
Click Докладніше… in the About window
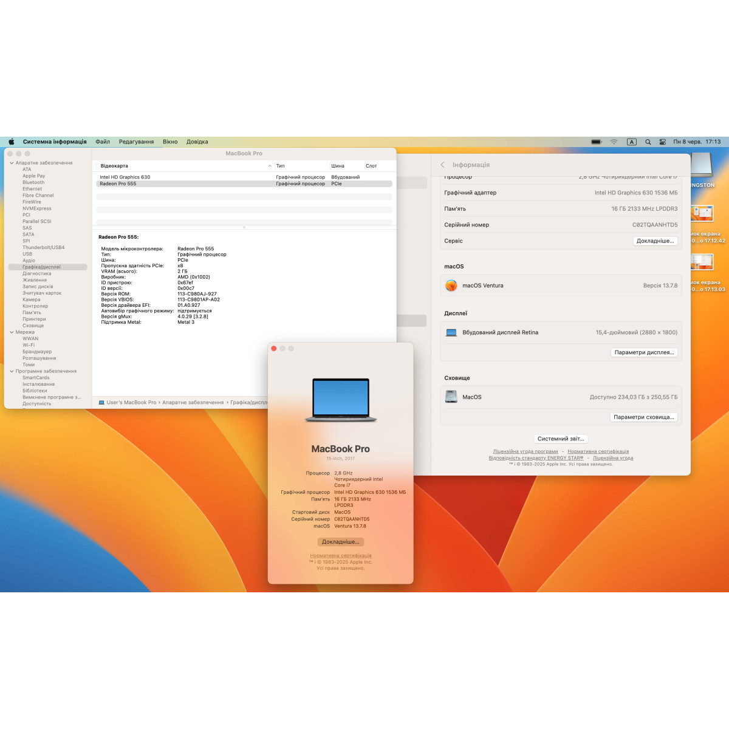(x=341, y=542)
